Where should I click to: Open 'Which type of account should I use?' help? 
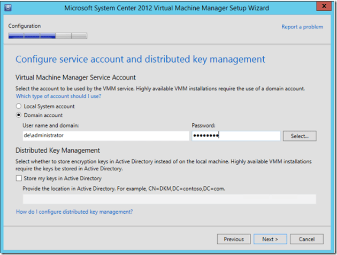(58, 96)
